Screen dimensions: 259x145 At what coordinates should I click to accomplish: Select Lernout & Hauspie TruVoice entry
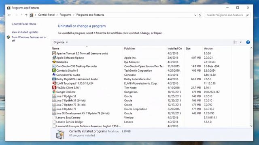(x=88, y=126)
